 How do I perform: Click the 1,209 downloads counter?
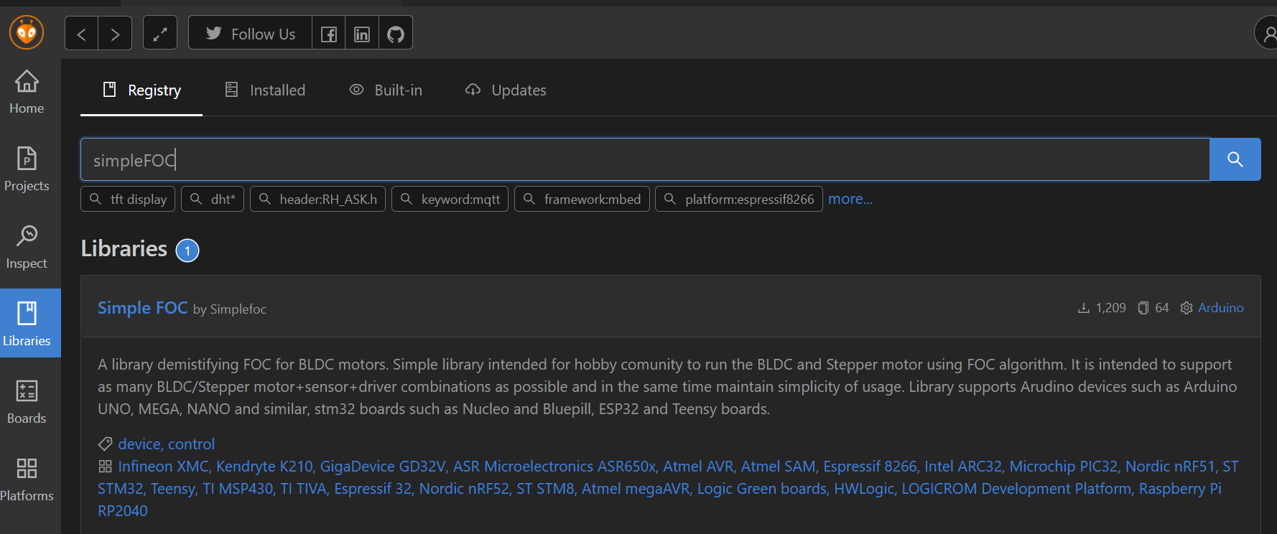(x=1102, y=308)
